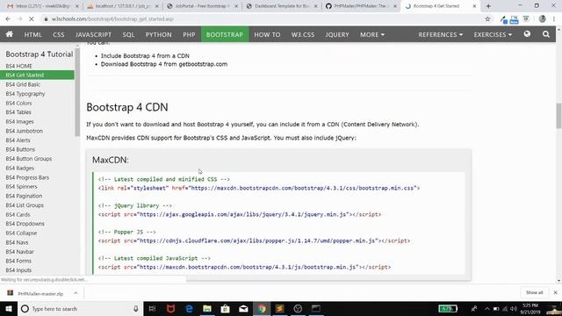Close the GitHub PHPMailer tab
Viewport: 562px width, 316px height.
[x=394, y=6]
